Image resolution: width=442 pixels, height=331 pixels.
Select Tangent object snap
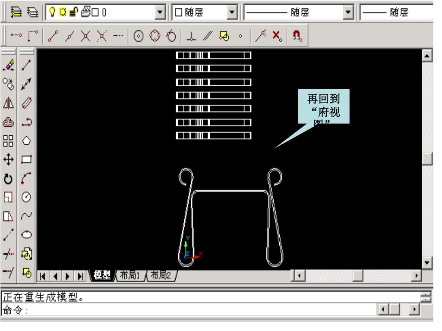coord(171,36)
